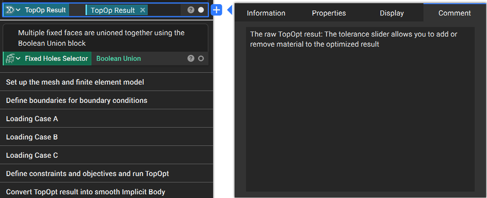This screenshot has height=198, width=487.
Task: Open help for the Fixed Holes Selector block
Action: (191, 59)
